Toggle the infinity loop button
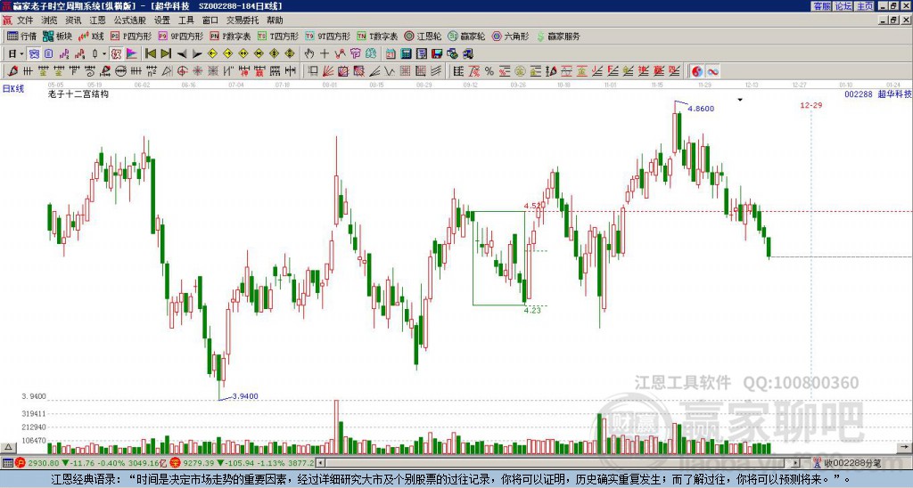 (712, 71)
